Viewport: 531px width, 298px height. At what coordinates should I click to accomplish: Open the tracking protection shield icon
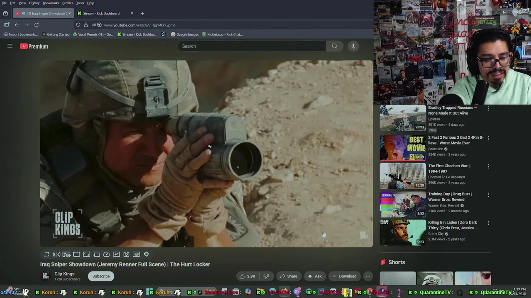click(x=78, y=25)
